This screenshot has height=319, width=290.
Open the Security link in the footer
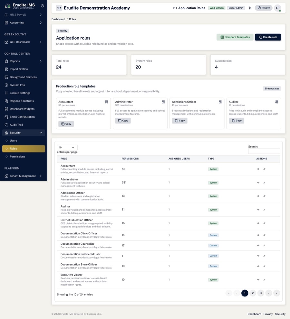pyautogui.click(x=280, y=314)
